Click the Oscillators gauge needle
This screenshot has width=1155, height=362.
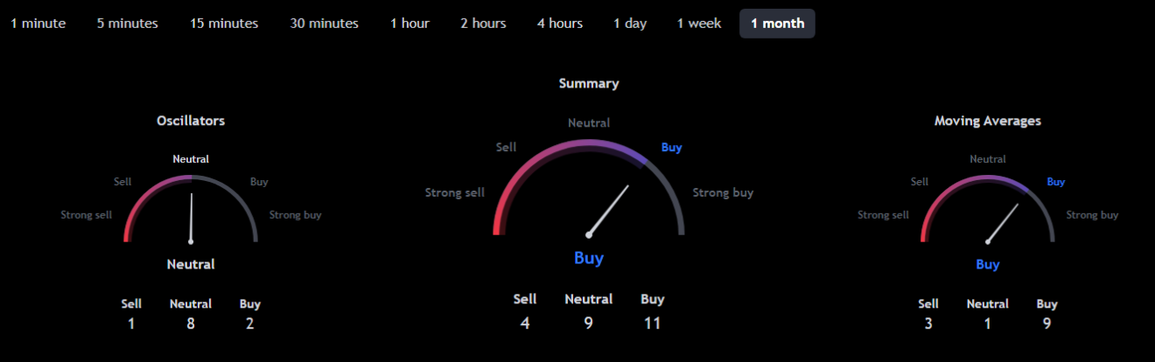pos(191,219)
